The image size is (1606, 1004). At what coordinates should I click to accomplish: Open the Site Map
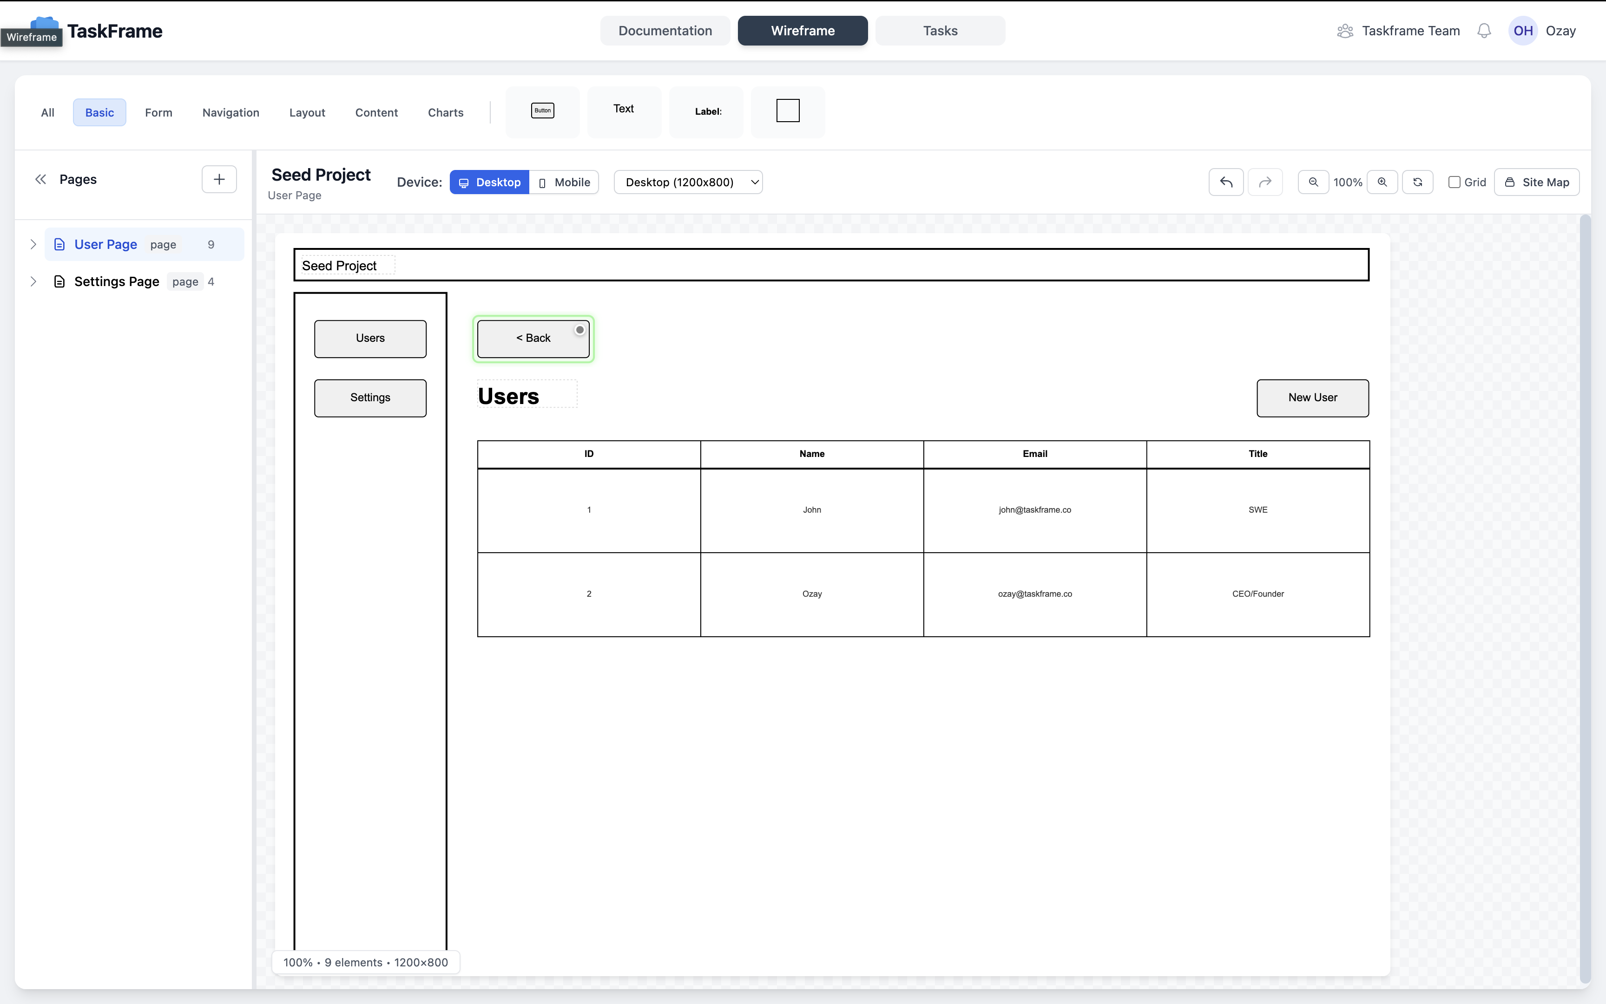[x=1536, y=182]
